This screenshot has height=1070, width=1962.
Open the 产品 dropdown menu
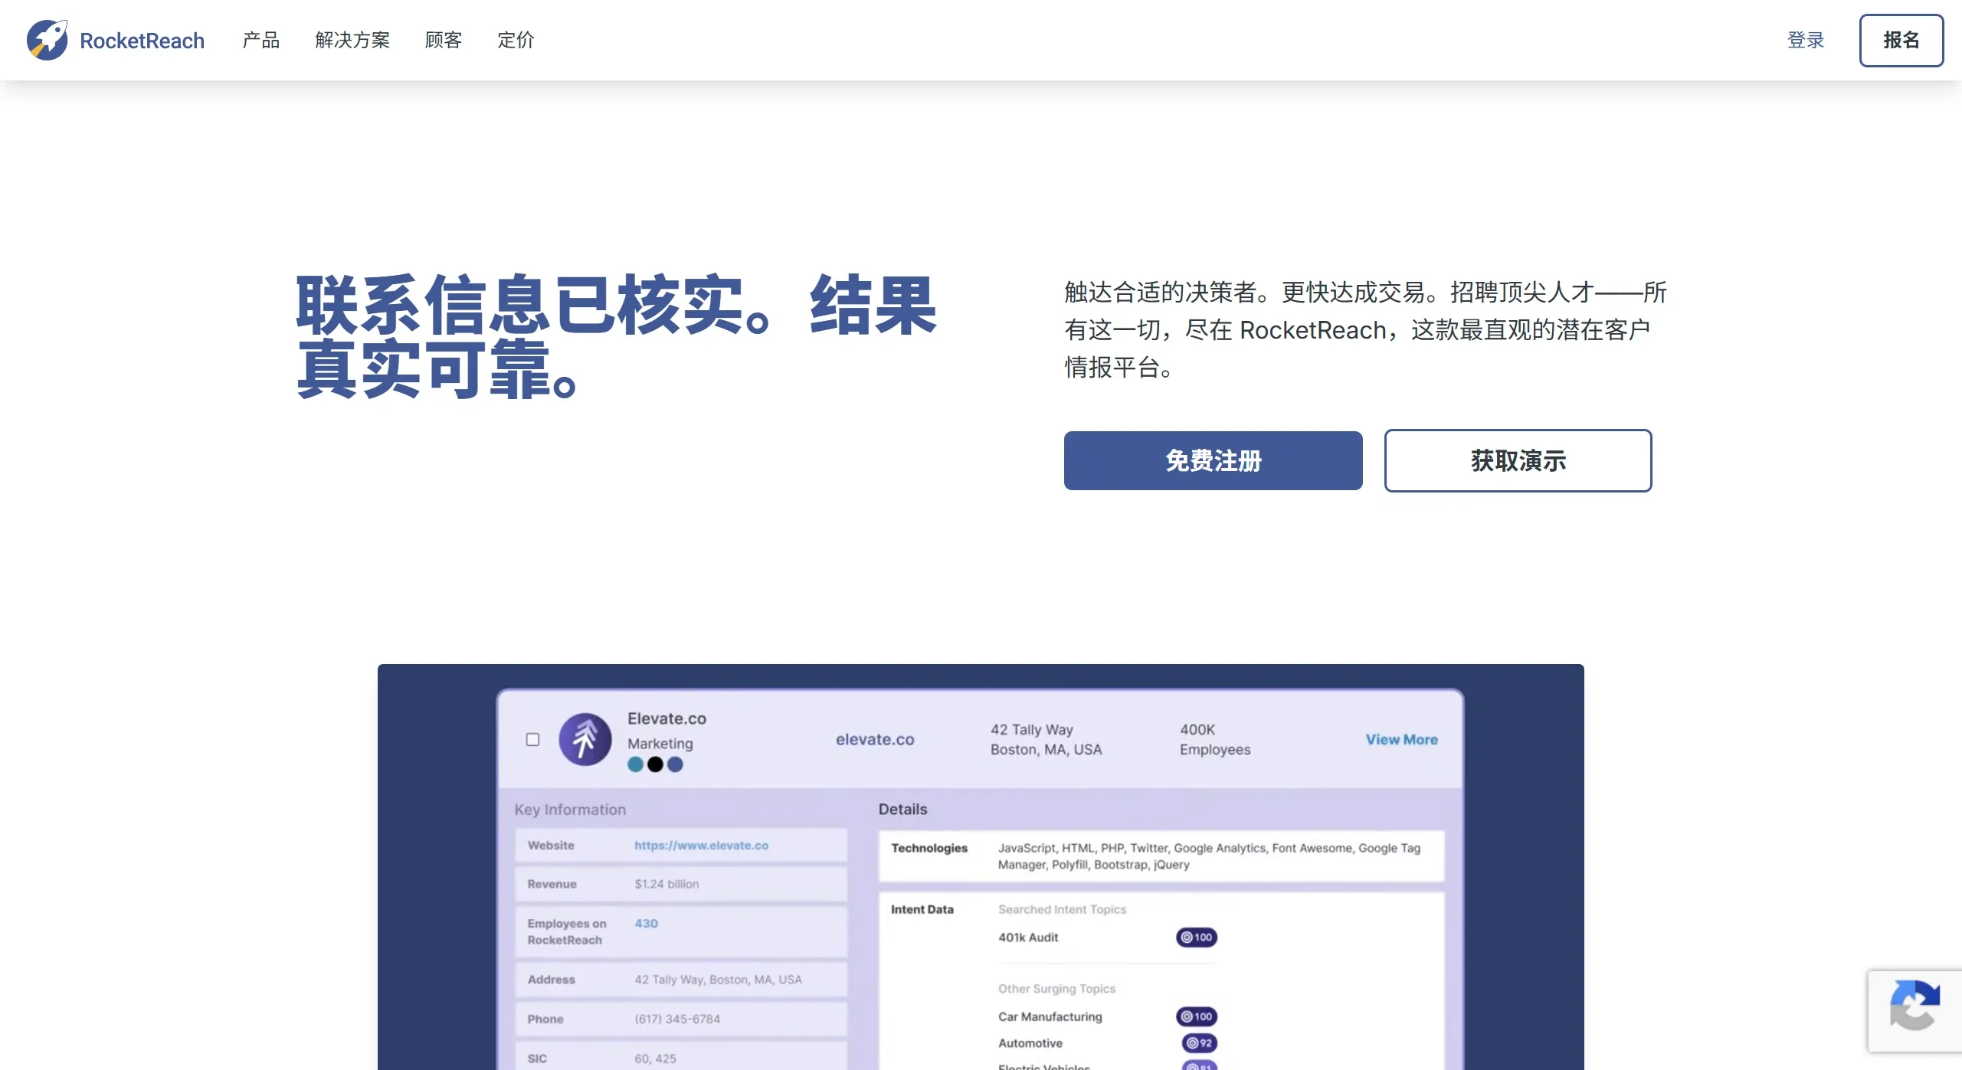(x=260, y=40)
